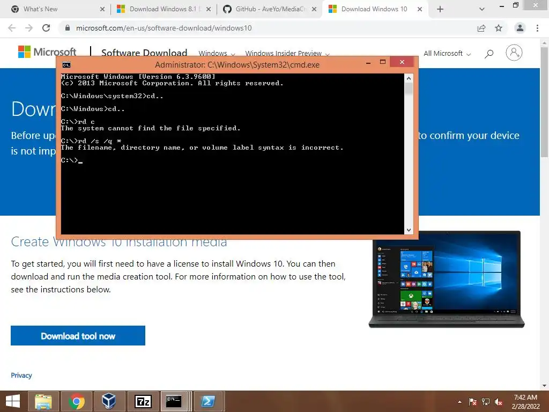Expand the Windows nav menu

coord(217,53)
